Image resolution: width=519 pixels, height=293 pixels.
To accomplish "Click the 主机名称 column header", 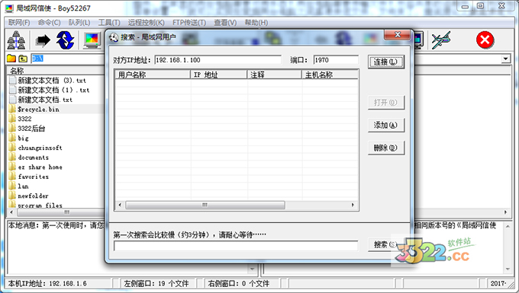I will click(330, 75).
